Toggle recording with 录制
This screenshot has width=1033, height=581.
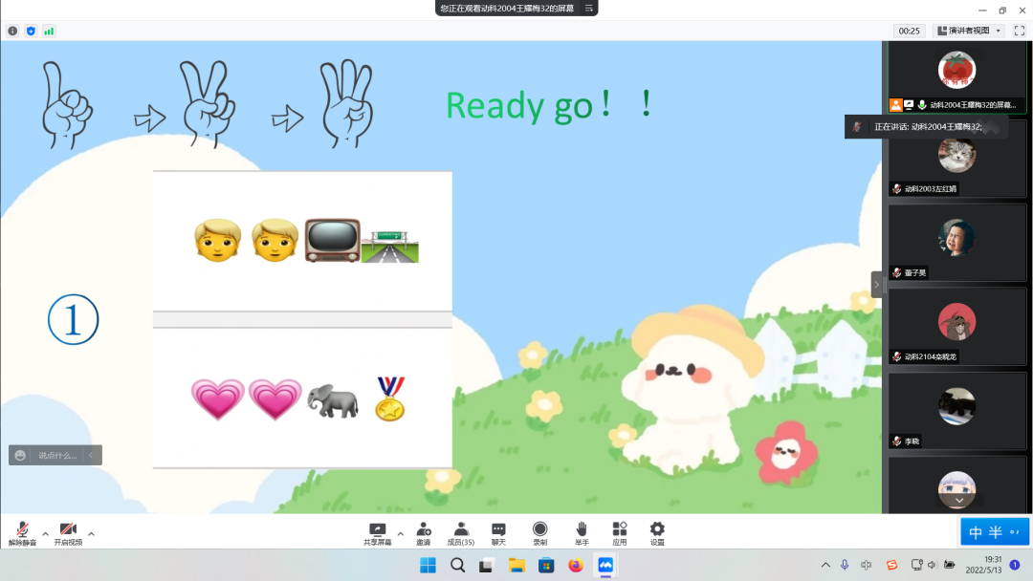click(x=540, y=533)
